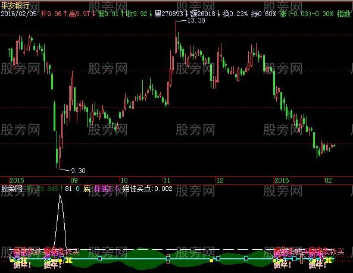
Task: Select the date 2016/02/05 in header
Action: pos(19,14)
